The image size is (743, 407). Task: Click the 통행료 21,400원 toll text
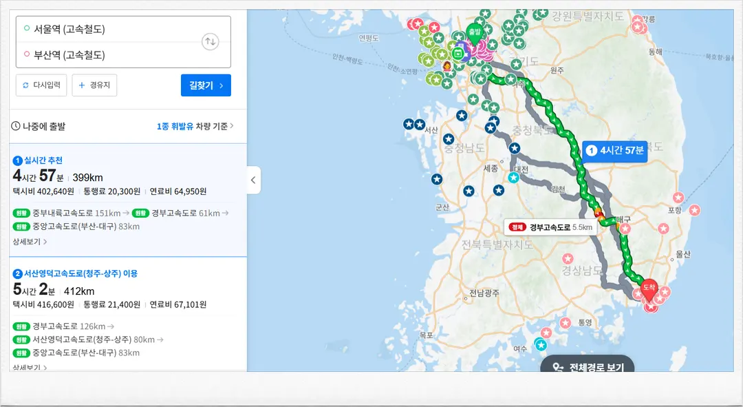point(112,304)
